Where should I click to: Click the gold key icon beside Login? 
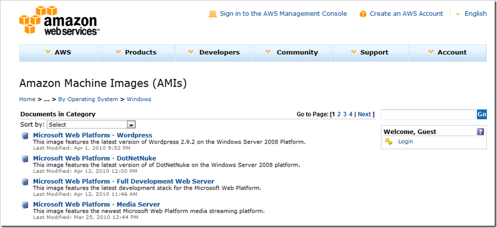click(x=389, y=141)
